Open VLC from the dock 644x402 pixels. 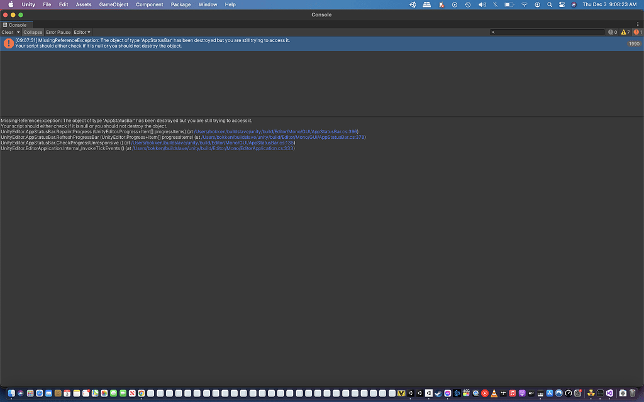(x=494, y=394)
